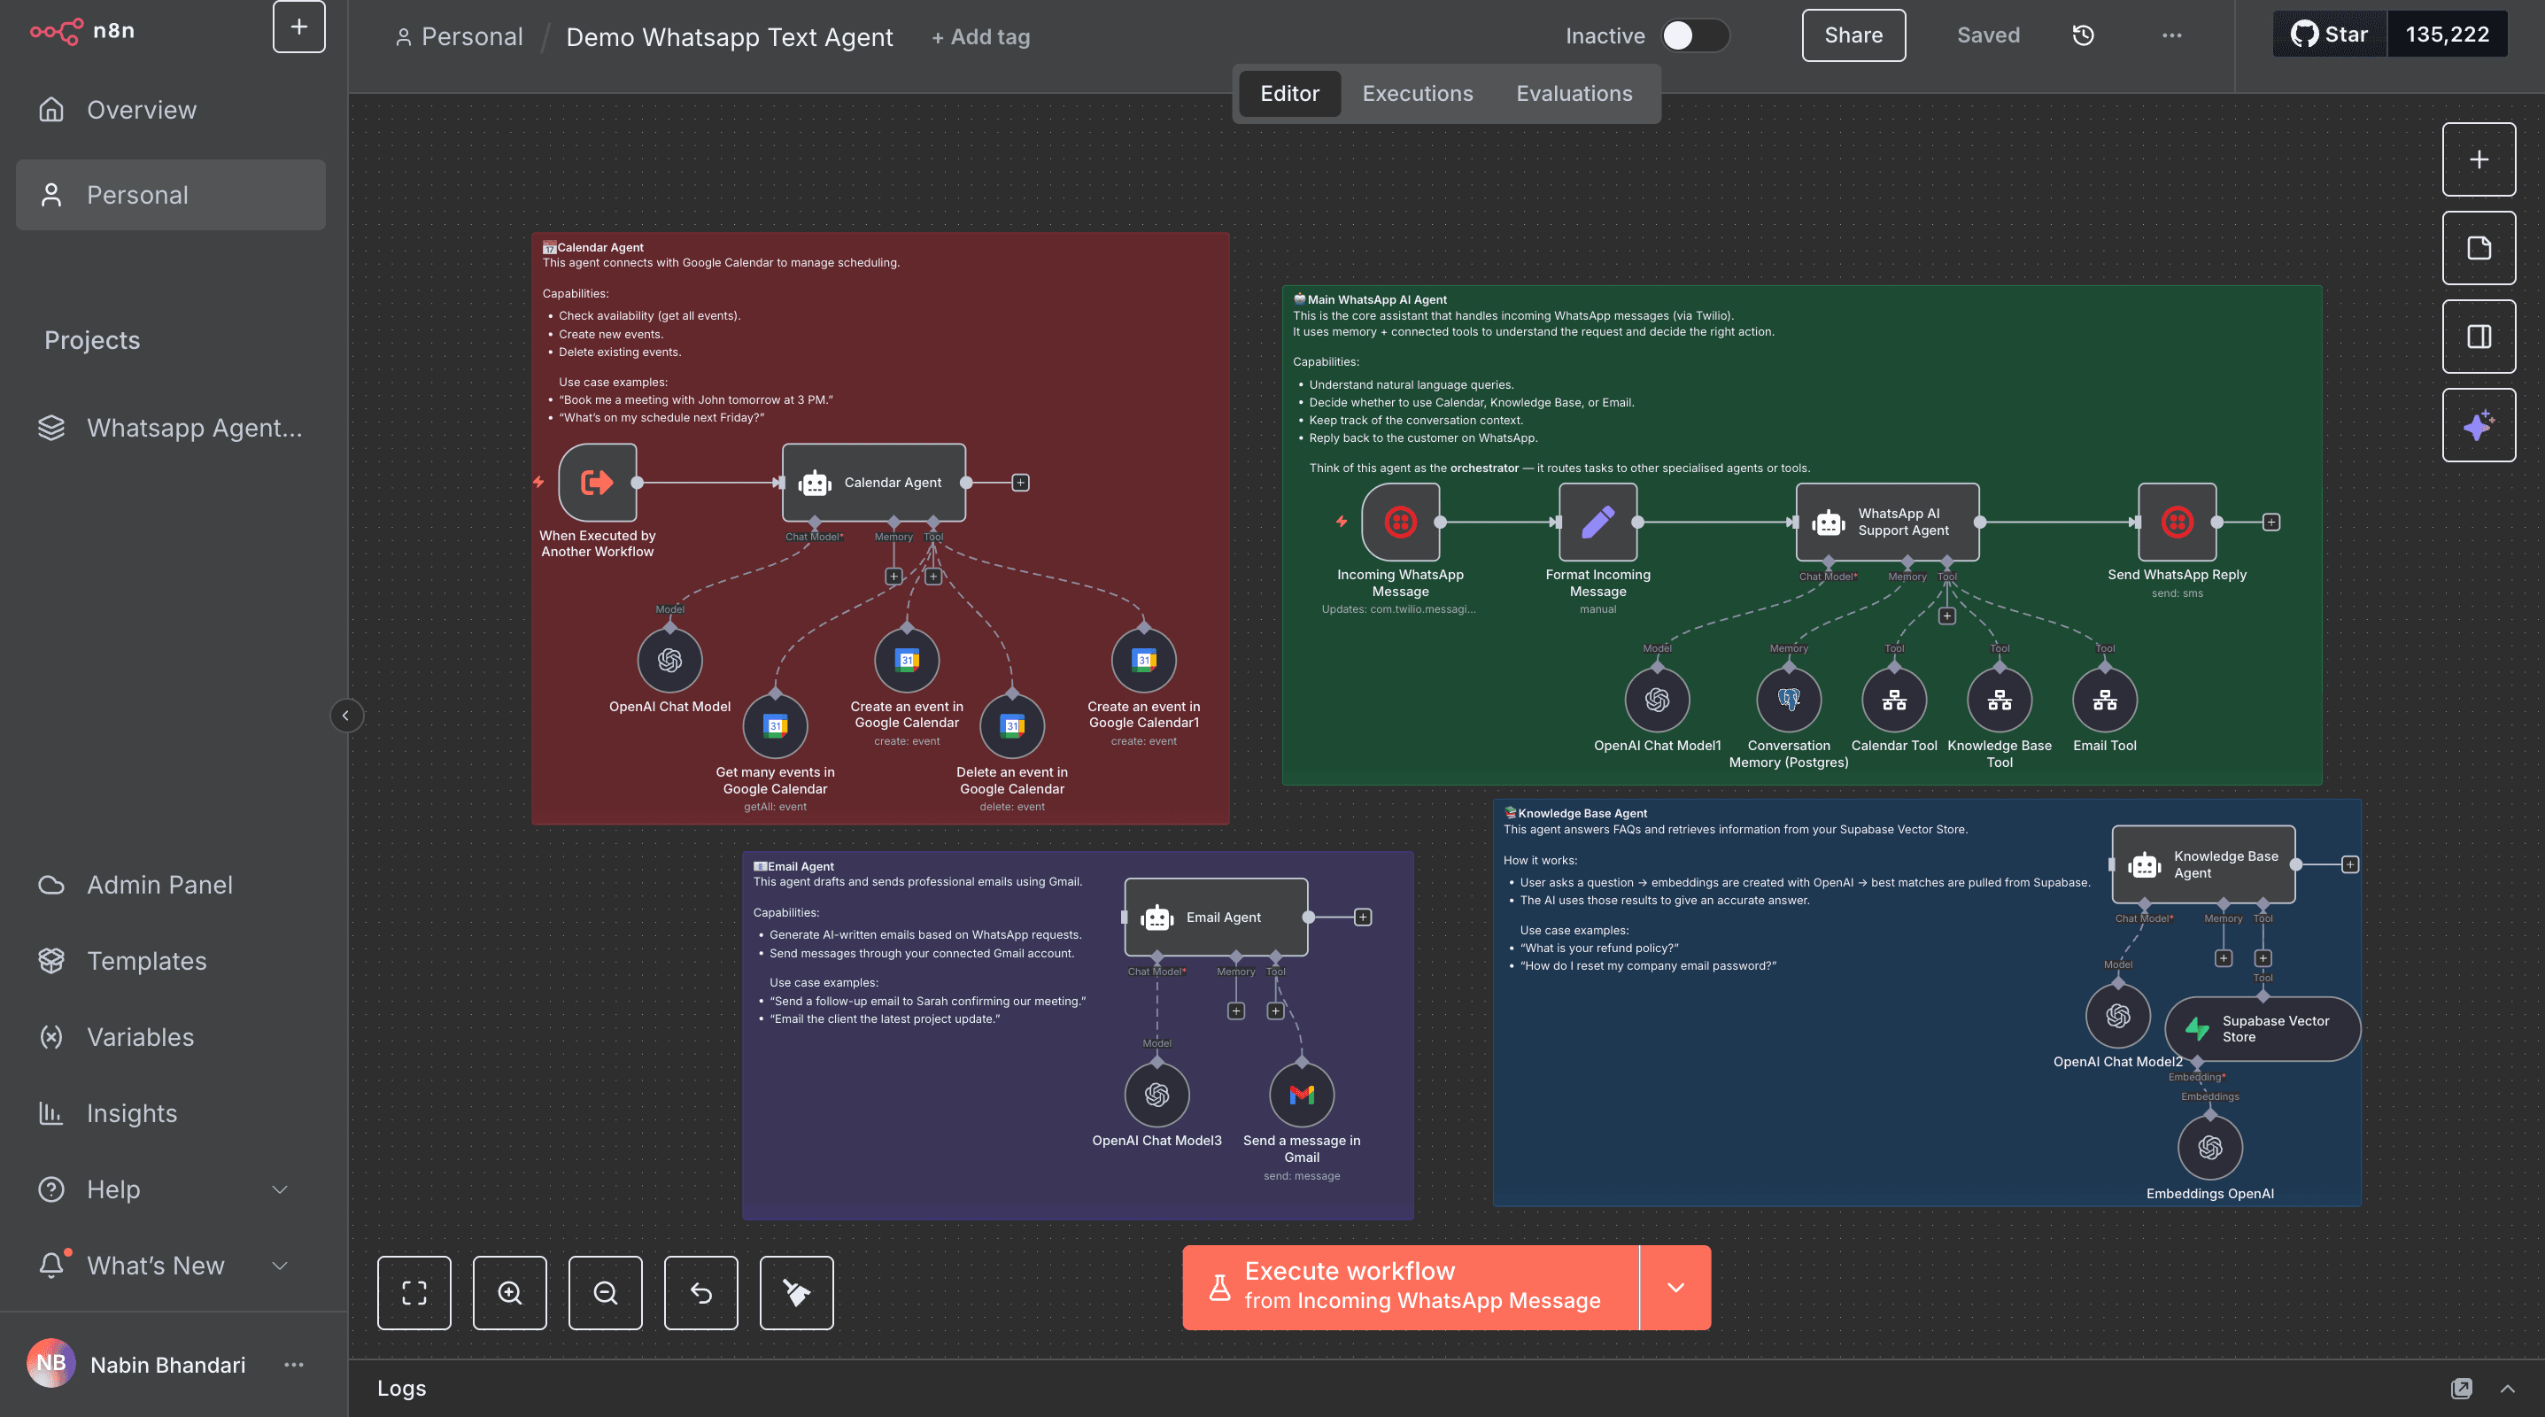This screenshot has height=1417, width=2545.
Task: Collapse the sidebar with chevron handle
Action: 345,716
